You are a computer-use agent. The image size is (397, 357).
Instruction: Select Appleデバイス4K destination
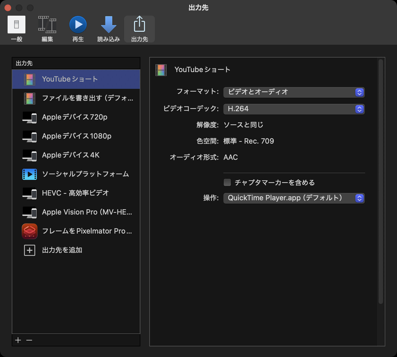point(76,155)
